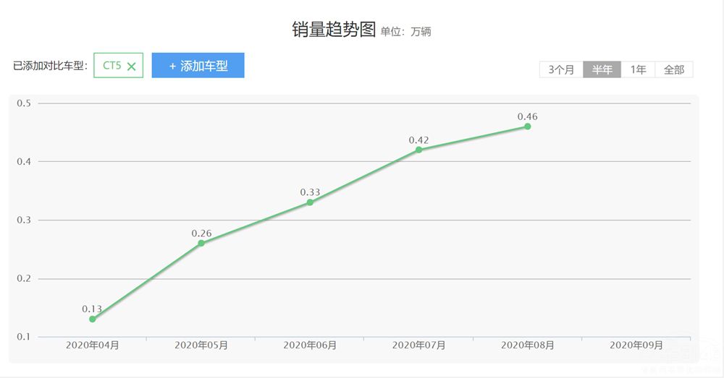
Task: Click the 2020年04月 x-axis label
Action: tap(93, 345)
